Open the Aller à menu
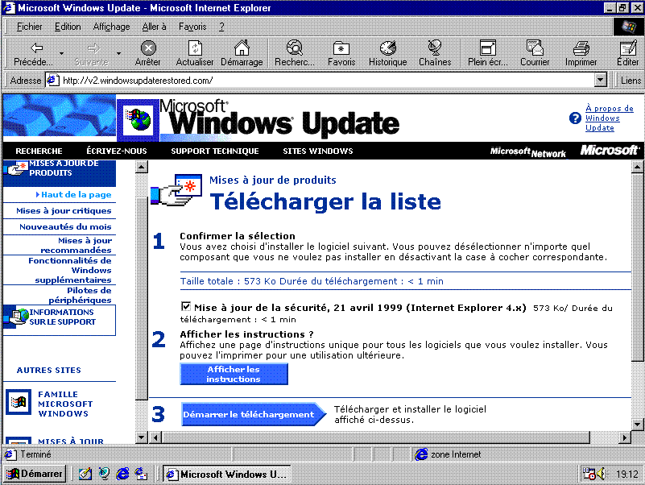Screen dimensions: 645x485 (155, 27)
